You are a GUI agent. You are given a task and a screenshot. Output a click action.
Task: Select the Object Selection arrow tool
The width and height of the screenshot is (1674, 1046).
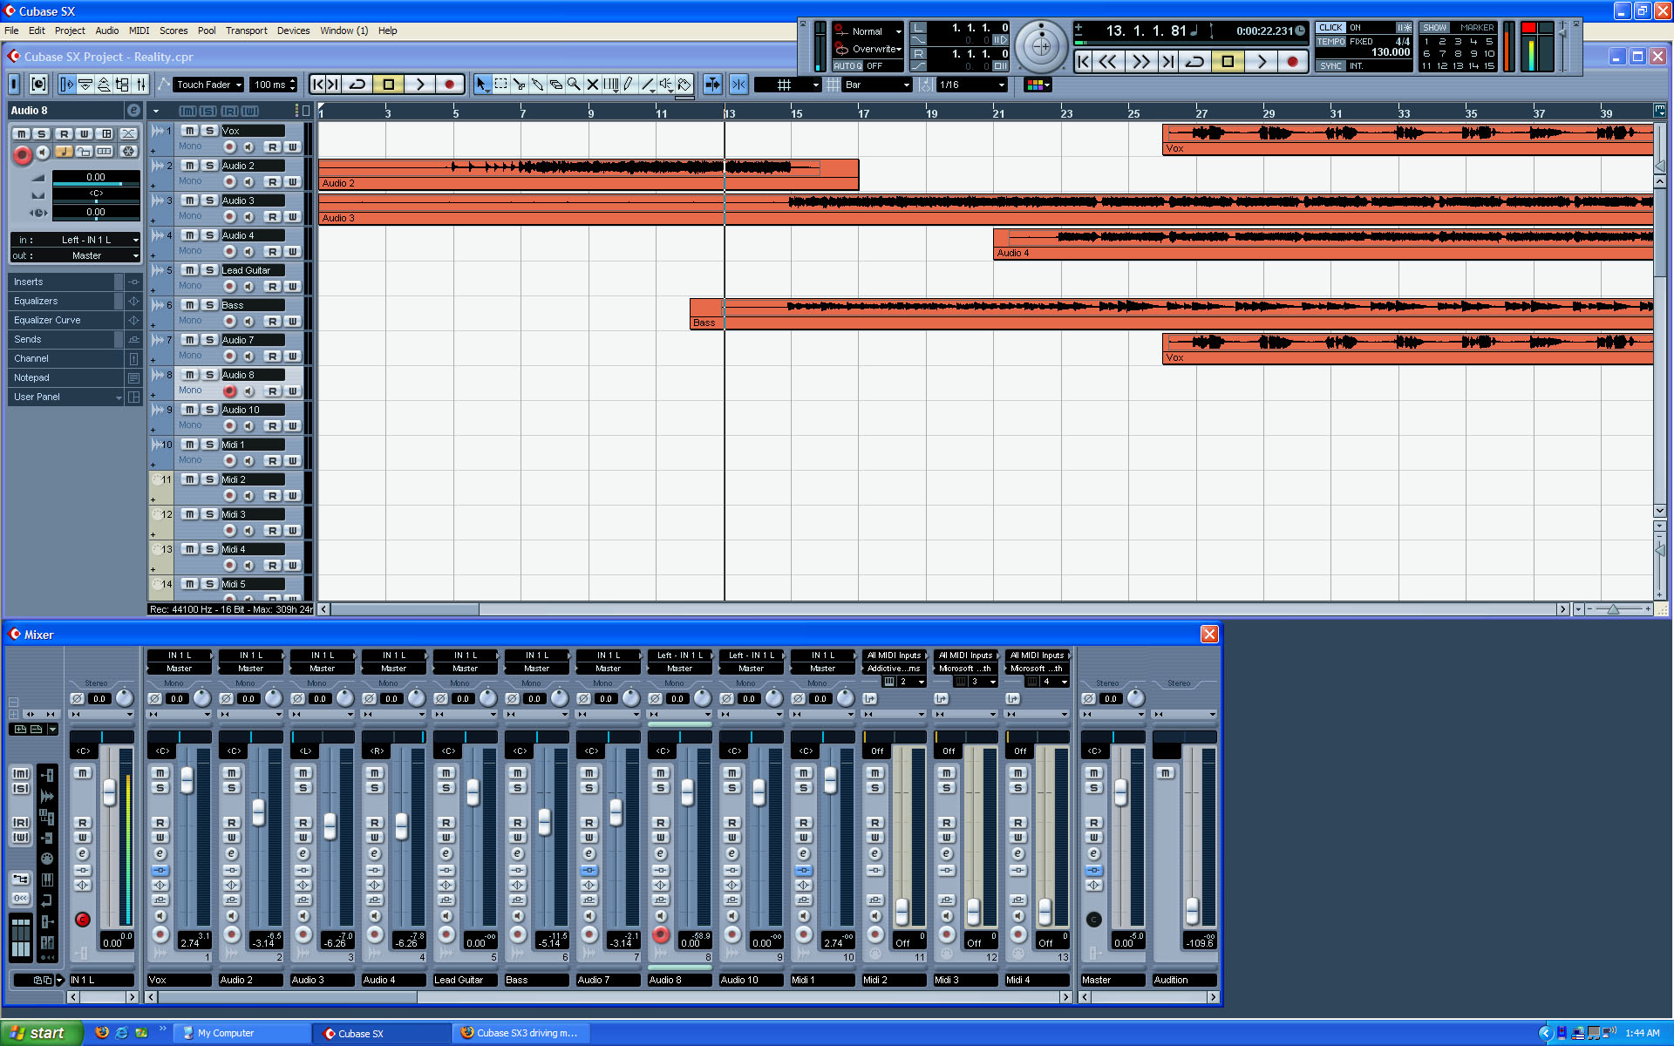point(482,85)
